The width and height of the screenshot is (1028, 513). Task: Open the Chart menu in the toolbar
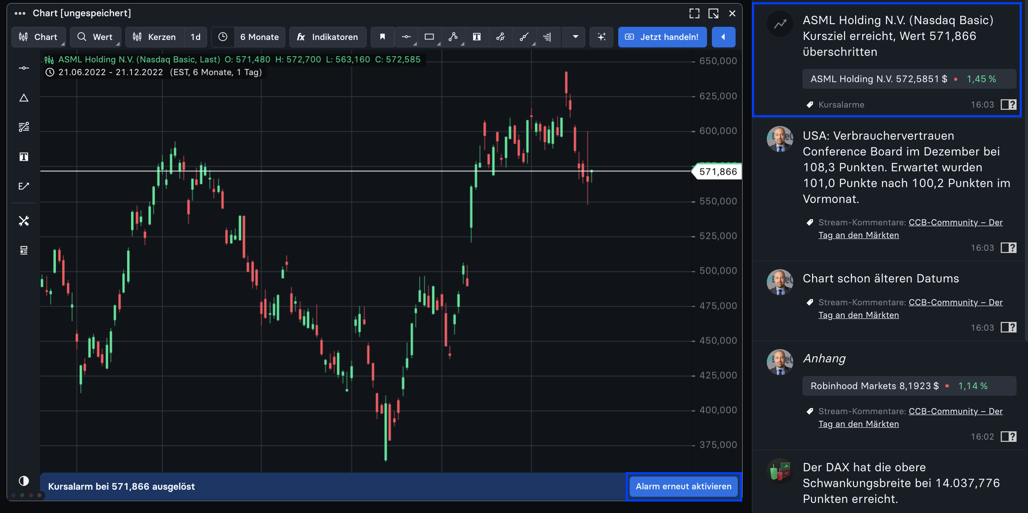coord(38,37)
